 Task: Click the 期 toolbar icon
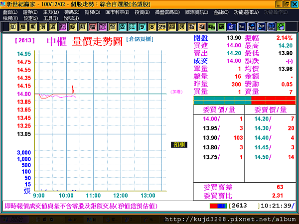[33, 27]
